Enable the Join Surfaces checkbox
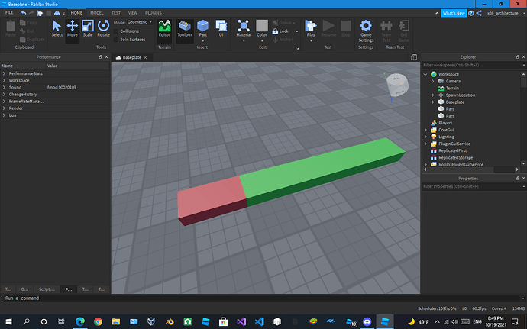 click(x=116, y=40)
